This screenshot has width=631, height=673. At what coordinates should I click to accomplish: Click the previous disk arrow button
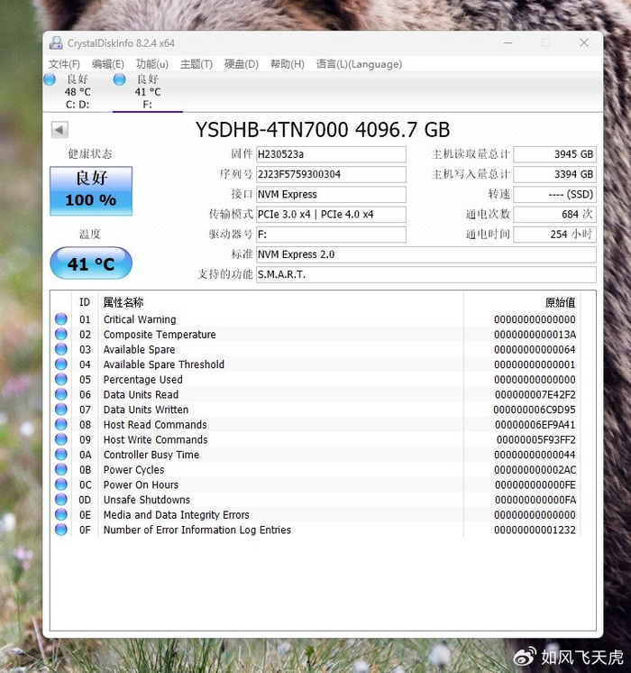click(59, 130)
